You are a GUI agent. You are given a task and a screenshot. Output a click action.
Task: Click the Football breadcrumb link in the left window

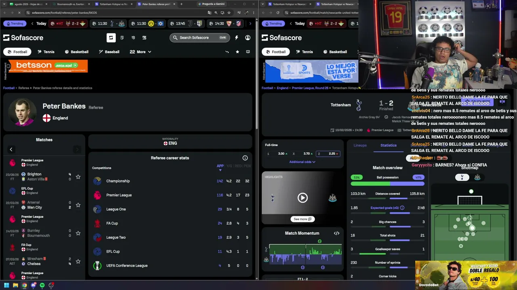click(9, 88)
